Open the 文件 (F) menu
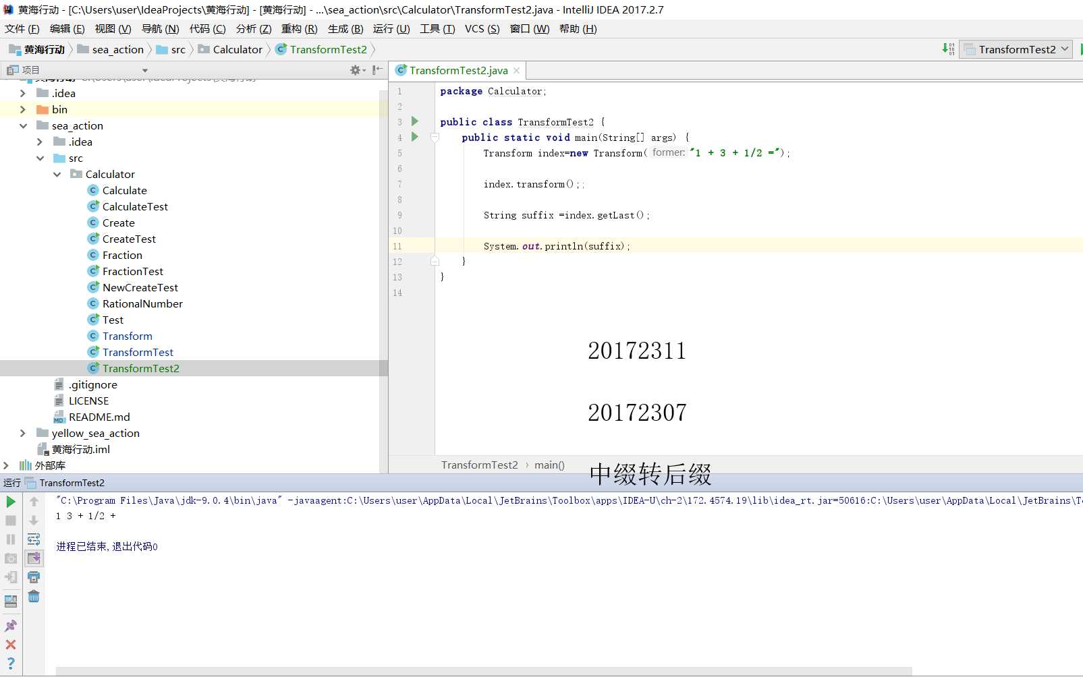 click(22, 29)
